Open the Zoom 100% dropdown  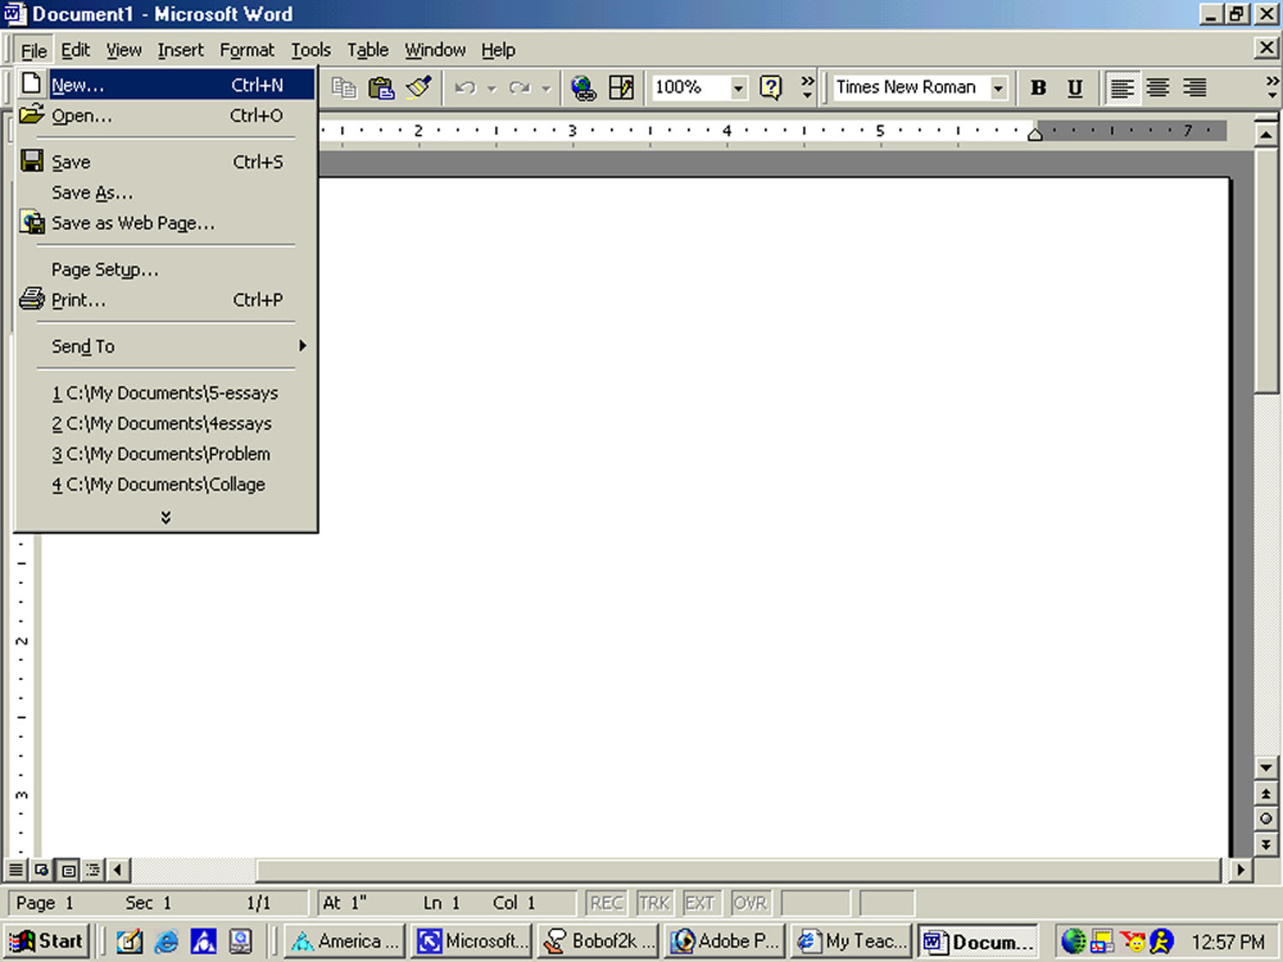(737, 87)
